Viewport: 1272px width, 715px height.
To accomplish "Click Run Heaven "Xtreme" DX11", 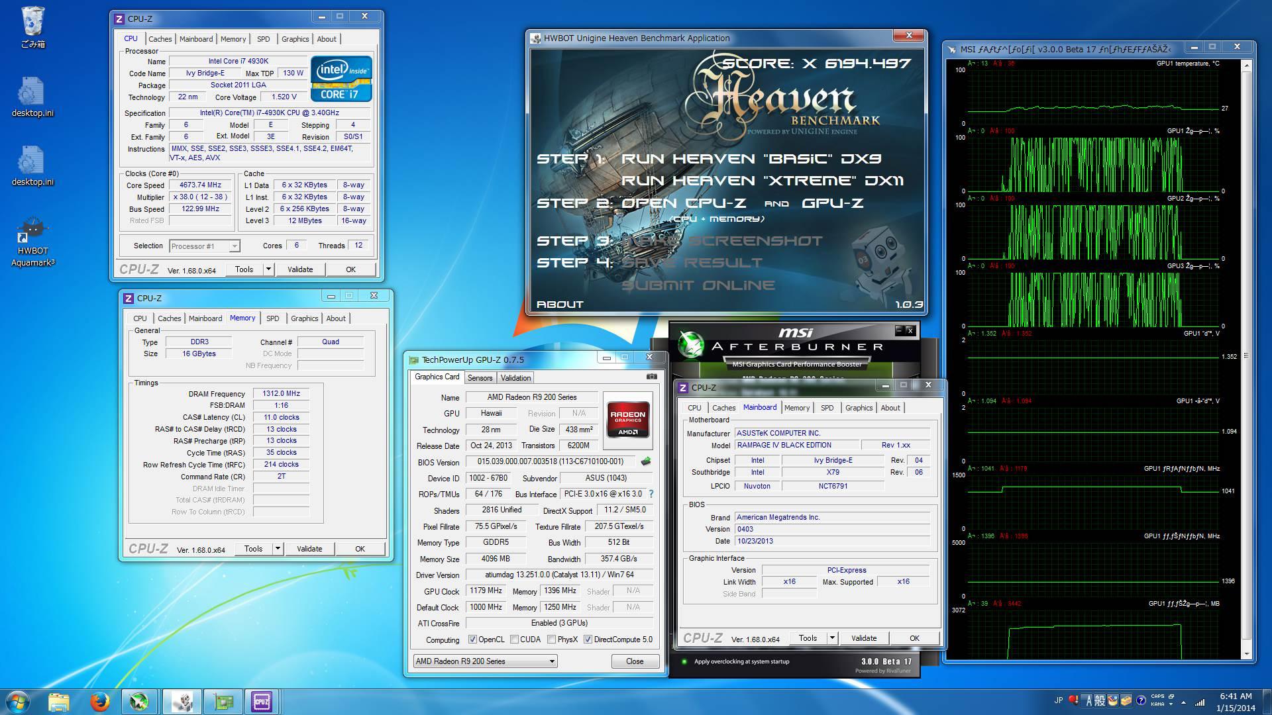I will pyautogui.click(x=763, y=181).
